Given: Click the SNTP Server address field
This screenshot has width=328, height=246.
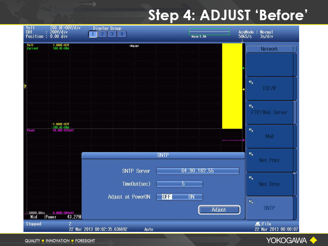Looking at the screenshot, I should point(197,171).
